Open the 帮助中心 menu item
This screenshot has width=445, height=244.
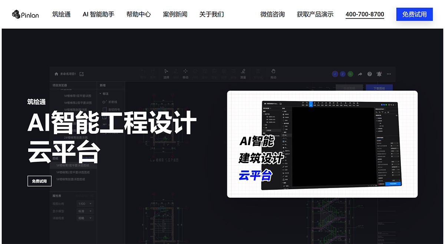(x=138, y=14)
